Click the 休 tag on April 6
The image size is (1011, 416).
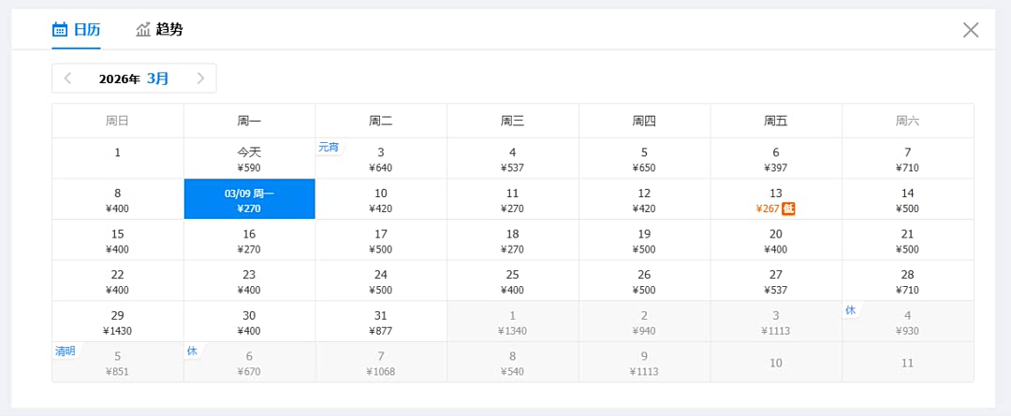click(192, 351)
